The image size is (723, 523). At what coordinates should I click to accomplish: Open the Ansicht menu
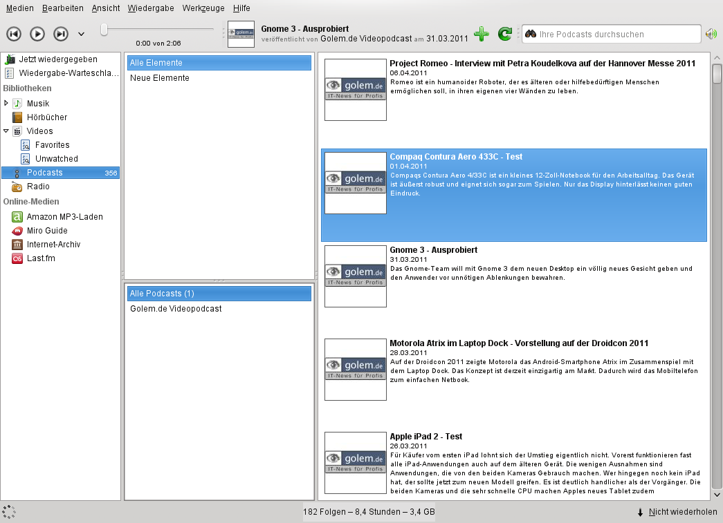(106, 8)
